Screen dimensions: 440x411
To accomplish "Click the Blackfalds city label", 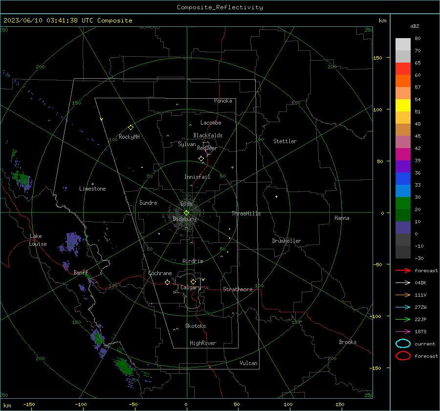I will 208,135.
